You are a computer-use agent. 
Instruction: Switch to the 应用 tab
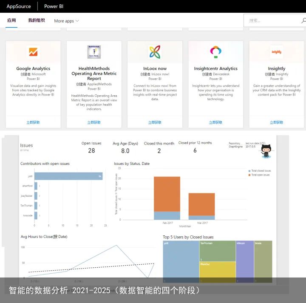point(11,20)
